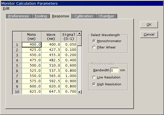Click the table scroll up arrow
Screen dimensions: 164x115
tap(80, 34)
